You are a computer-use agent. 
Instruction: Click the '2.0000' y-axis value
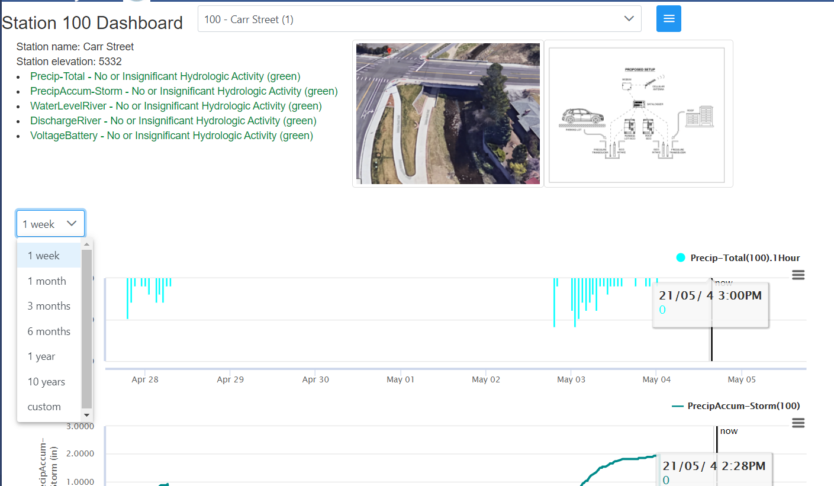[x=79, y=454]
